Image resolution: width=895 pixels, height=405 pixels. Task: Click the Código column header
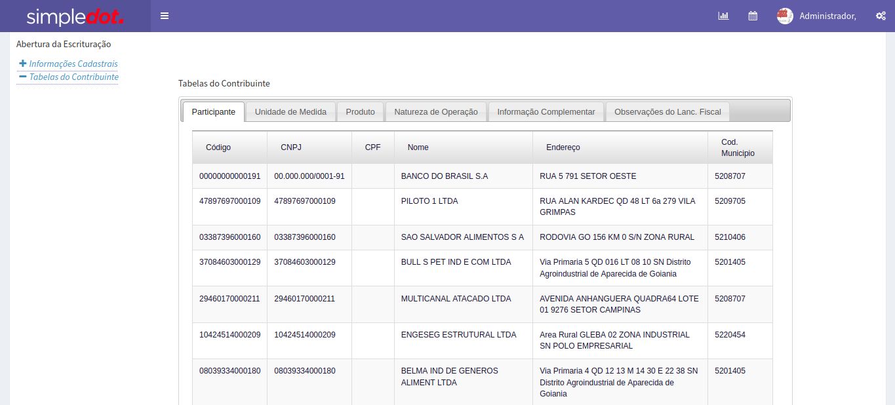coord(218,147)
